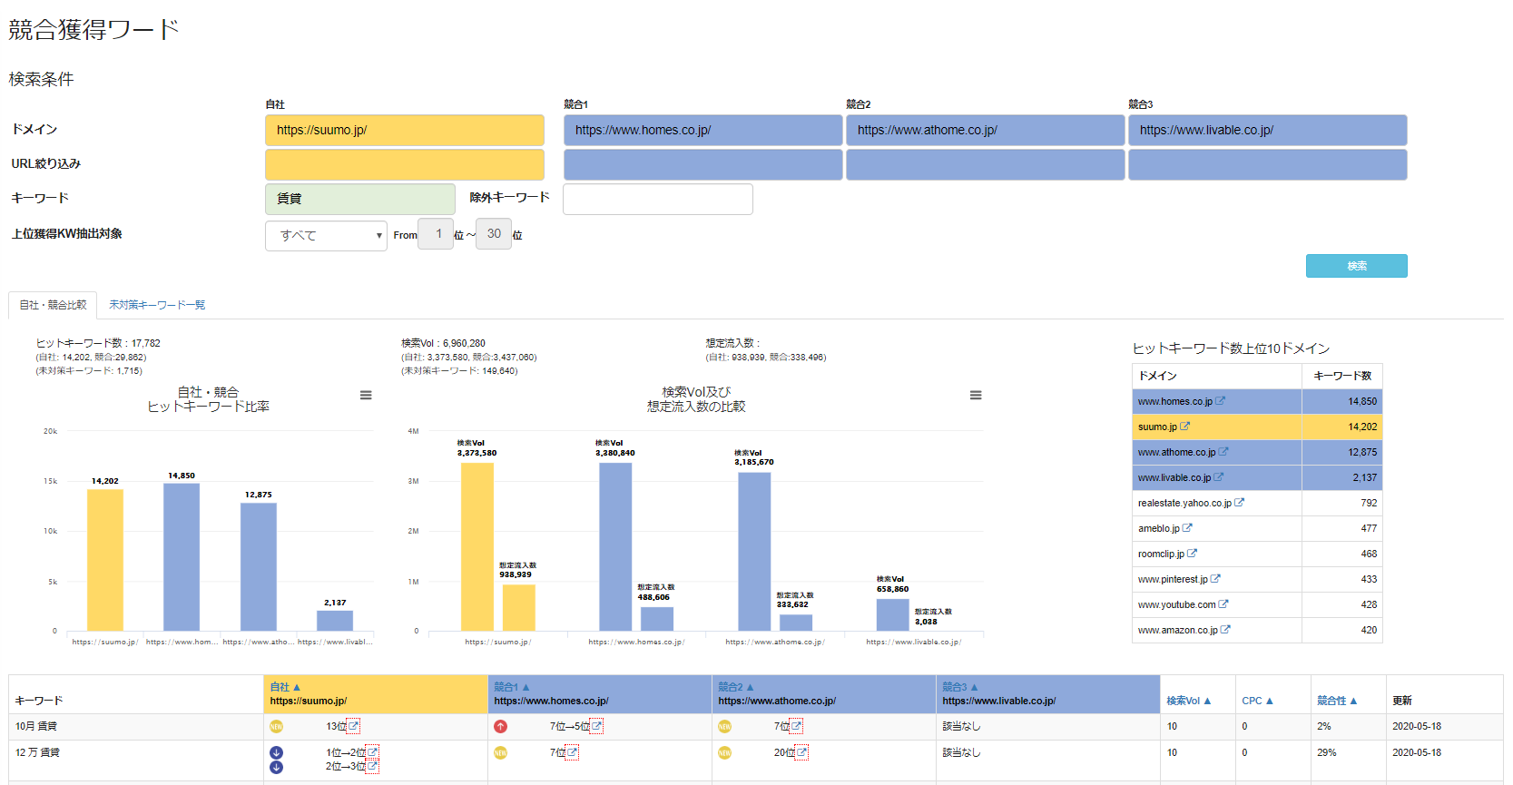The width and height of the screenshot is (1513, 785).
Task: Sort table by 競合3 column
Action: [960, 687]
